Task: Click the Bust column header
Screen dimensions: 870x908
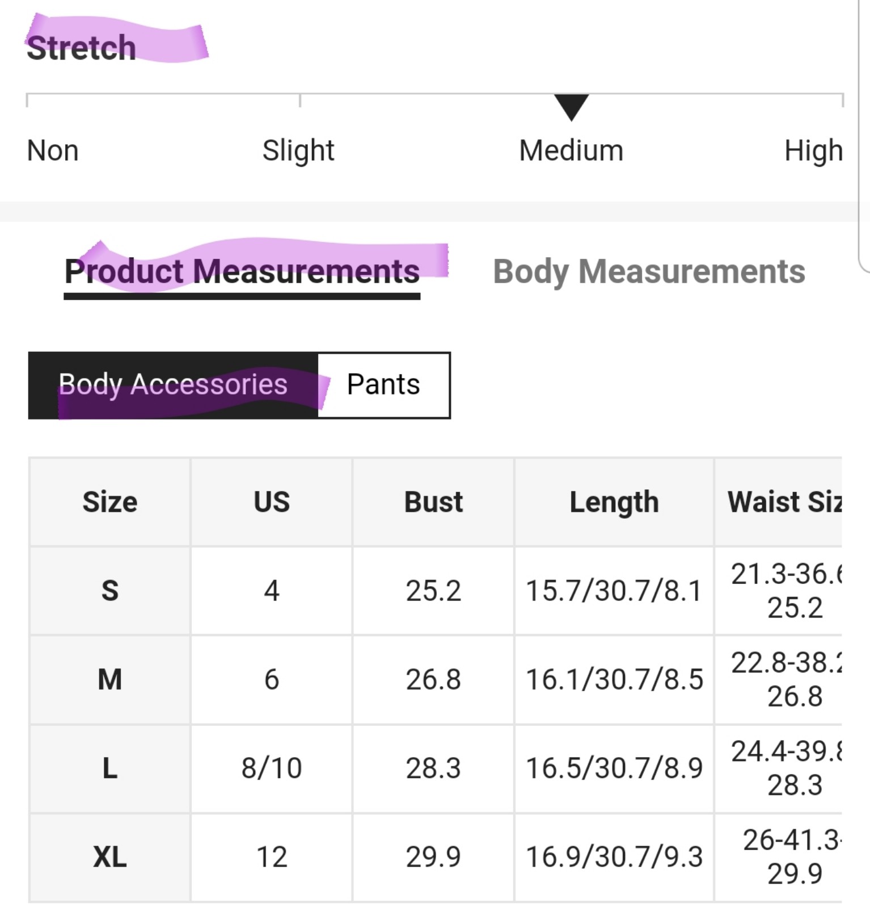Action: (x=433, y=502)
